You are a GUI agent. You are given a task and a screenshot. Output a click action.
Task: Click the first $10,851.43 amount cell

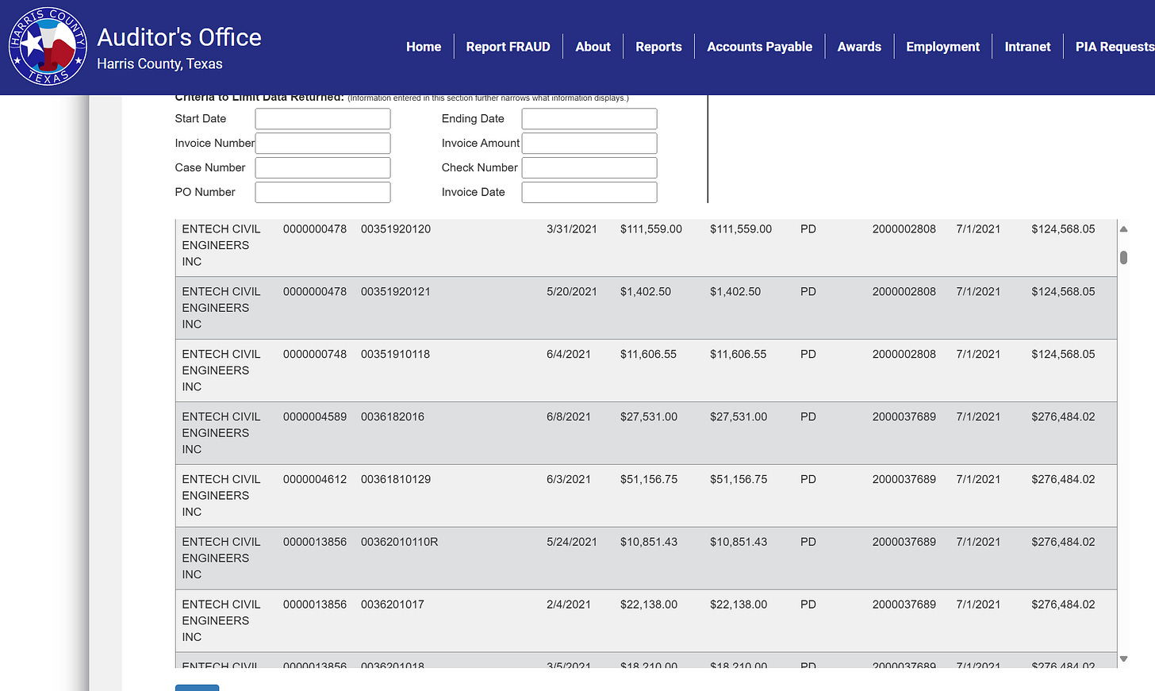click(x=649, y=543)
